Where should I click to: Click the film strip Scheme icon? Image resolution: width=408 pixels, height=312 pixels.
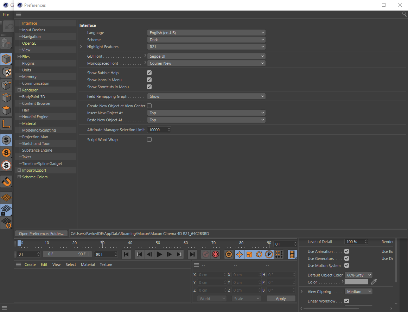[292, 254]
